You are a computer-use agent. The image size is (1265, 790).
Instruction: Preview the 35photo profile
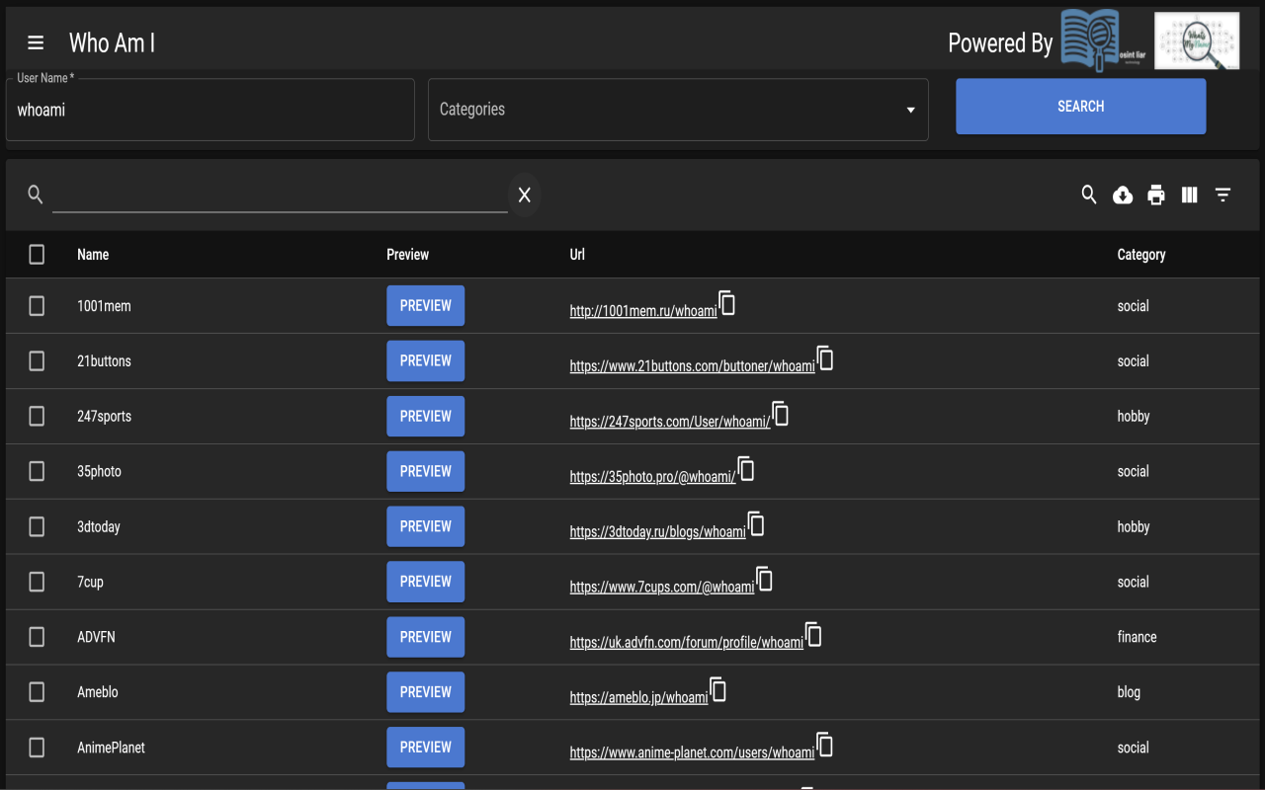[426, 472]
